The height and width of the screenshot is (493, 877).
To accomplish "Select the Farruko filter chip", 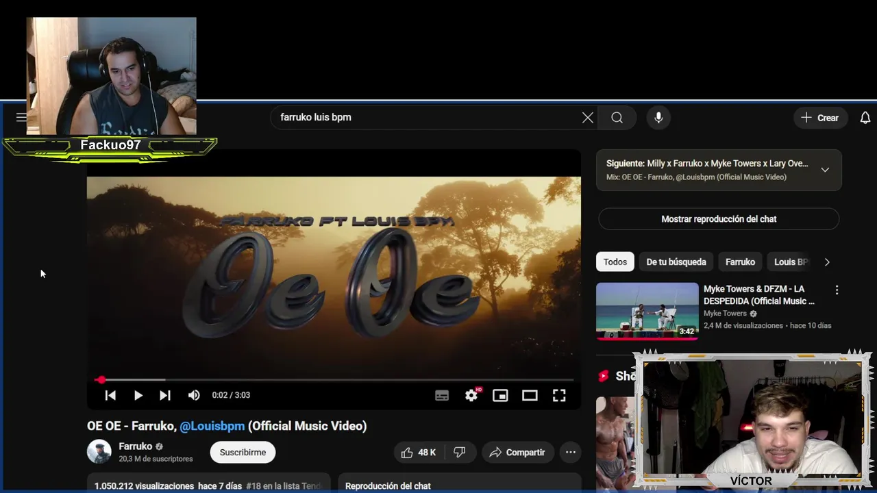I will (x=740, y=262).
